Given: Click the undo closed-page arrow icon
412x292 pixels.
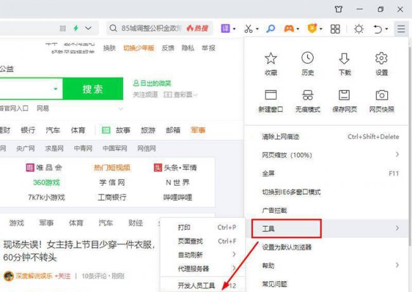Looking at the screenshot, I should coord(378,29).
